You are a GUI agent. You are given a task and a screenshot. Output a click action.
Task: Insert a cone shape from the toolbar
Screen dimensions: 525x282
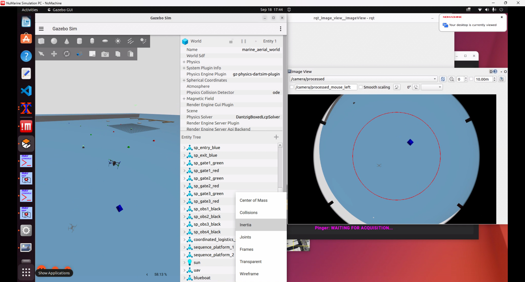point(67,41)
